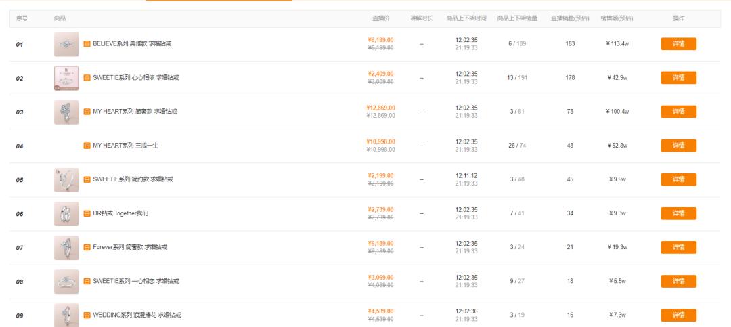View 详情 of row 05 SWEETIE系列 简约款

[678, 179]
